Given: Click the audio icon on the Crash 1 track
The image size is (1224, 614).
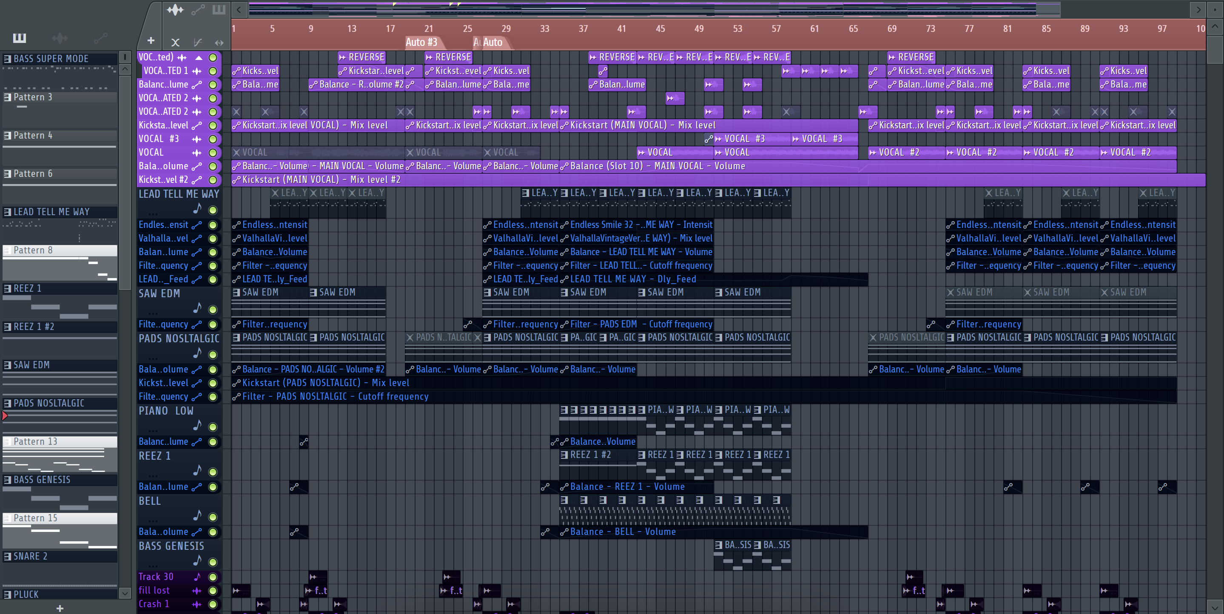Looking at the screenshot, I should tap(197, 604).
